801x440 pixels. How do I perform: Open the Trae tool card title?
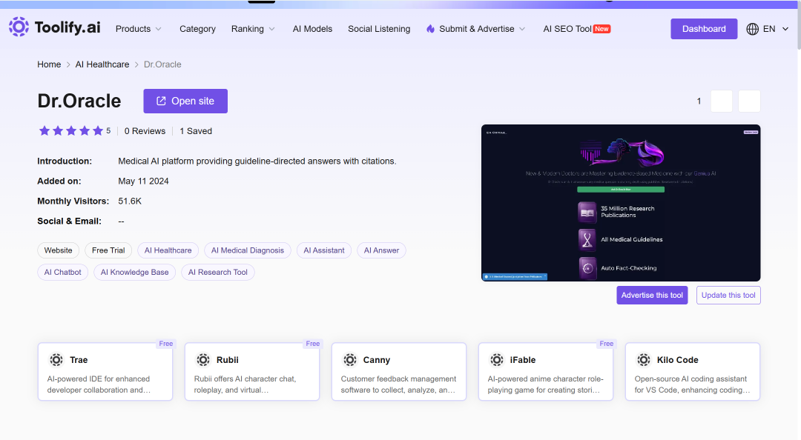click(79, 360)
